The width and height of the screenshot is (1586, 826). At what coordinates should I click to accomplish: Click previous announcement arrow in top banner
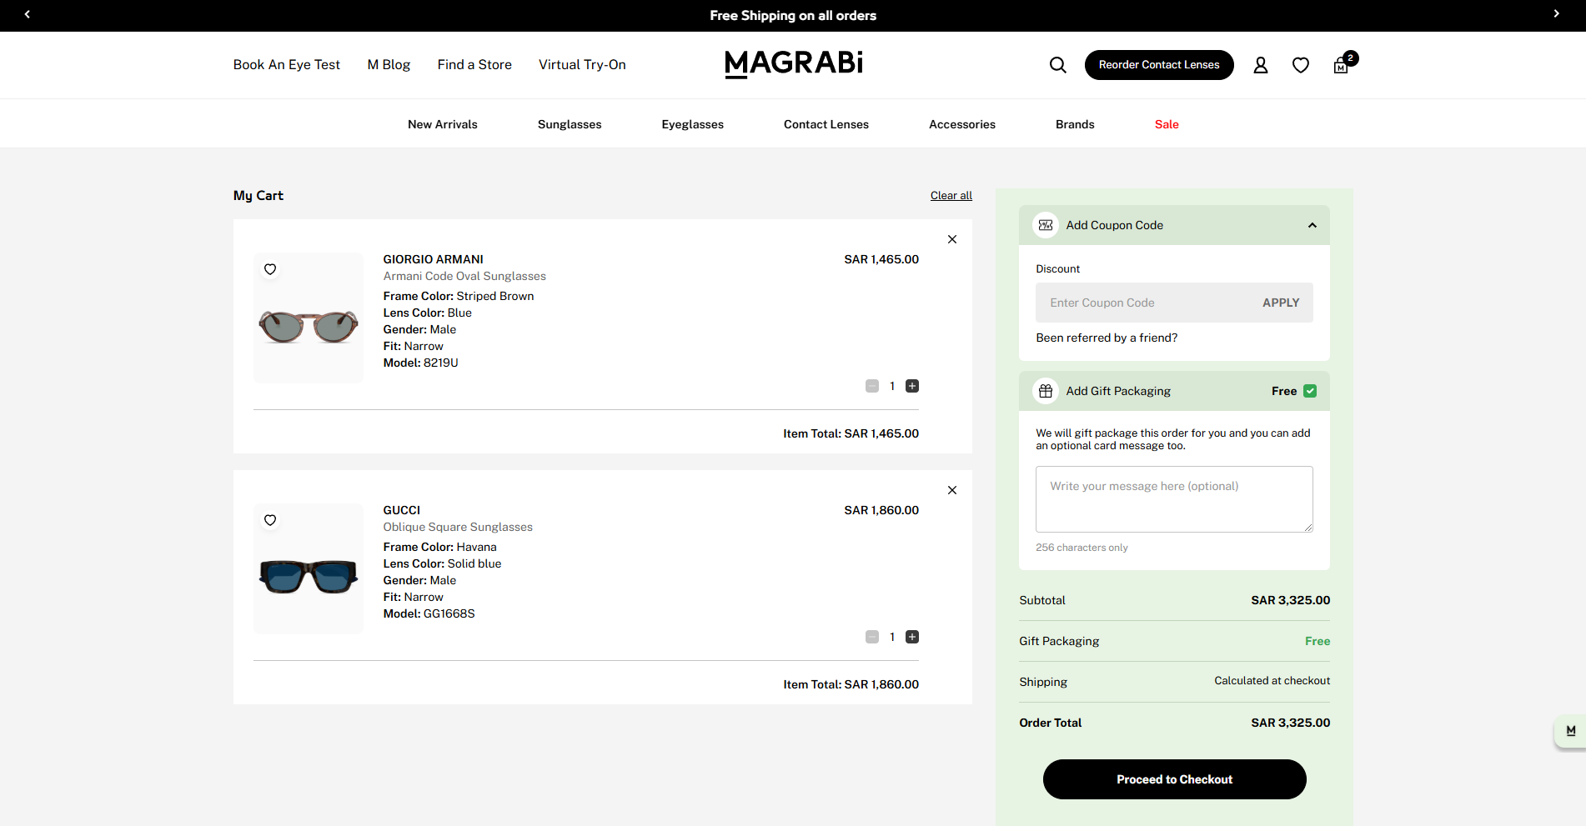pyautogui.click(x=28, y=14)
